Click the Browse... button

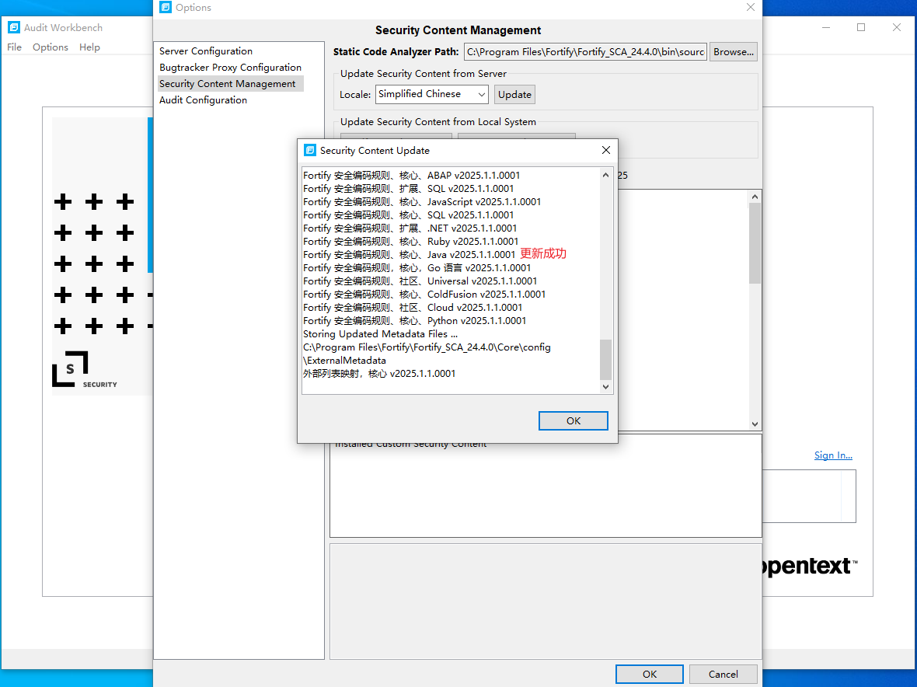pyautogui.click(x=734, y=51)
